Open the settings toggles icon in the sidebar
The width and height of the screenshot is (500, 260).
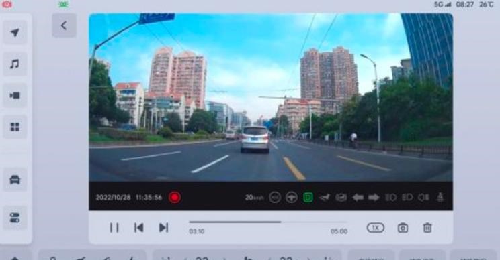(x=15, y=218)
